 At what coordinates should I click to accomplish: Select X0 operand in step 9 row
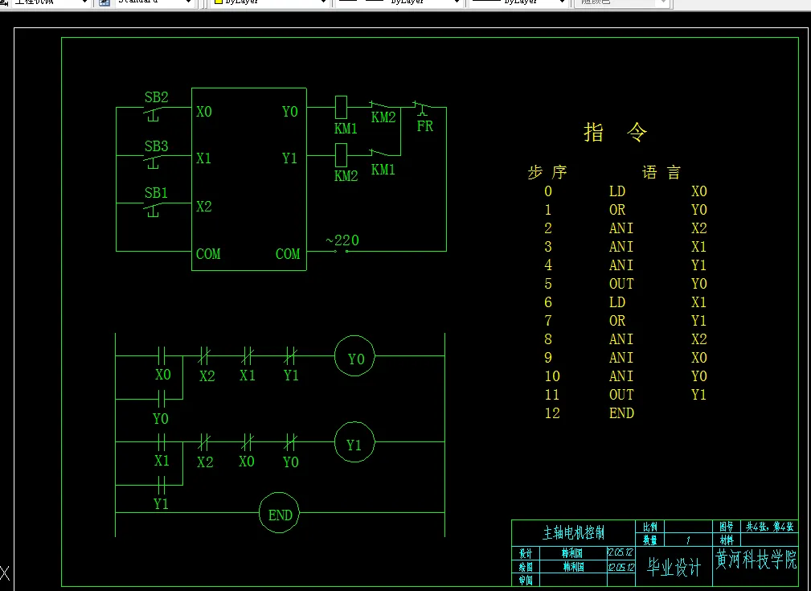(699, 358)
